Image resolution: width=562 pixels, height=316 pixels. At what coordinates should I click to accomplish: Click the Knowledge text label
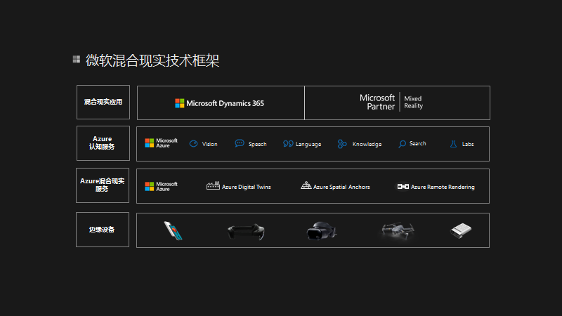click(367, 144)
